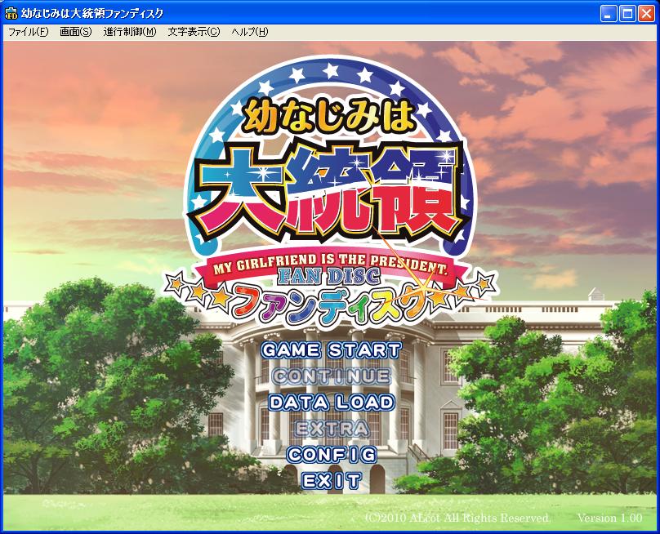
Task: Select the CONTINUE option
Action: click(x=332, y=376)
